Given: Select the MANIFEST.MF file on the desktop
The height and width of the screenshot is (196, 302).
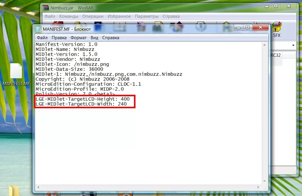Looking at the screenshot, I should (x=16, y=75).
